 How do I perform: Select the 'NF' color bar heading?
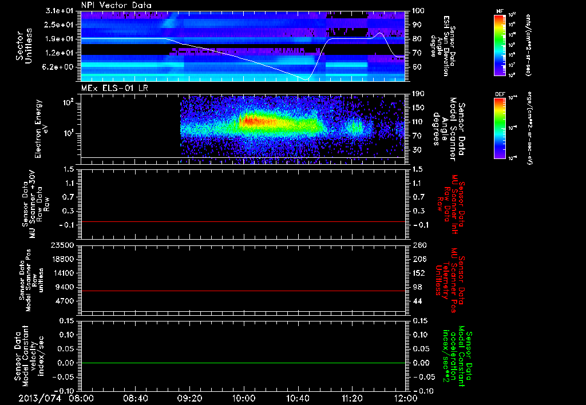coord(500,11)
